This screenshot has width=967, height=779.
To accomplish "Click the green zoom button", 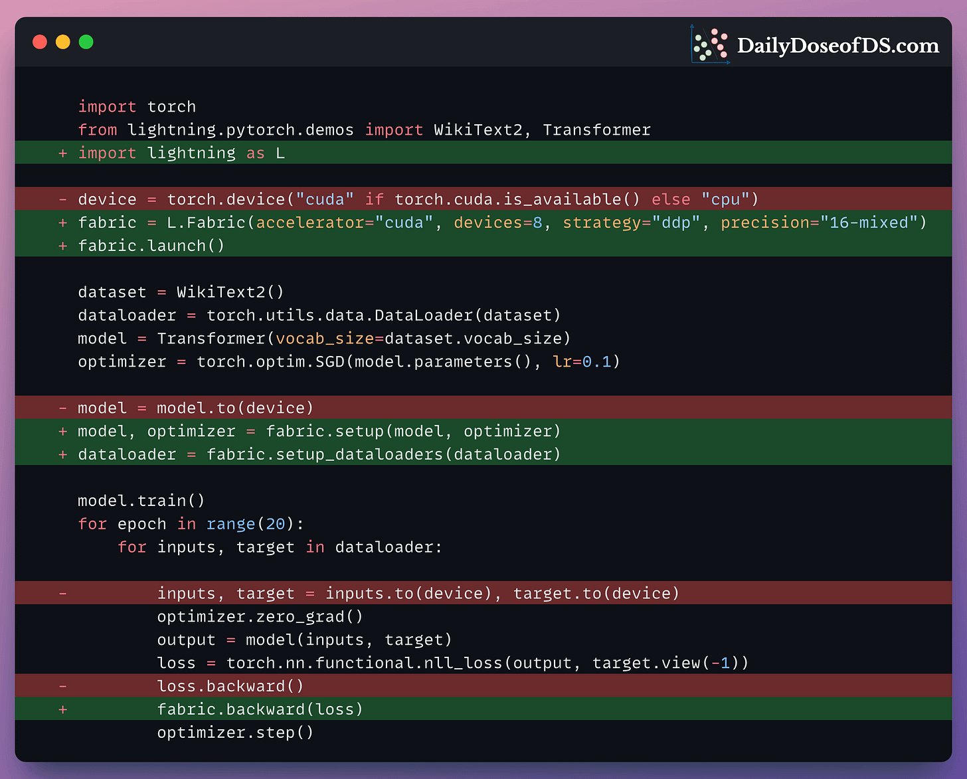I will pos(86,41).
